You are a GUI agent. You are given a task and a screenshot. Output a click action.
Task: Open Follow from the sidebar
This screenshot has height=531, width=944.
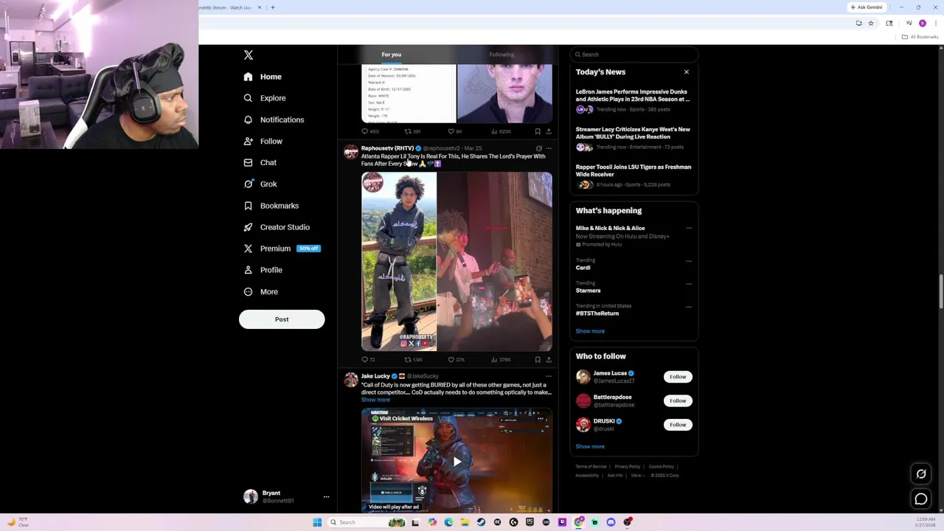[263, 141]
